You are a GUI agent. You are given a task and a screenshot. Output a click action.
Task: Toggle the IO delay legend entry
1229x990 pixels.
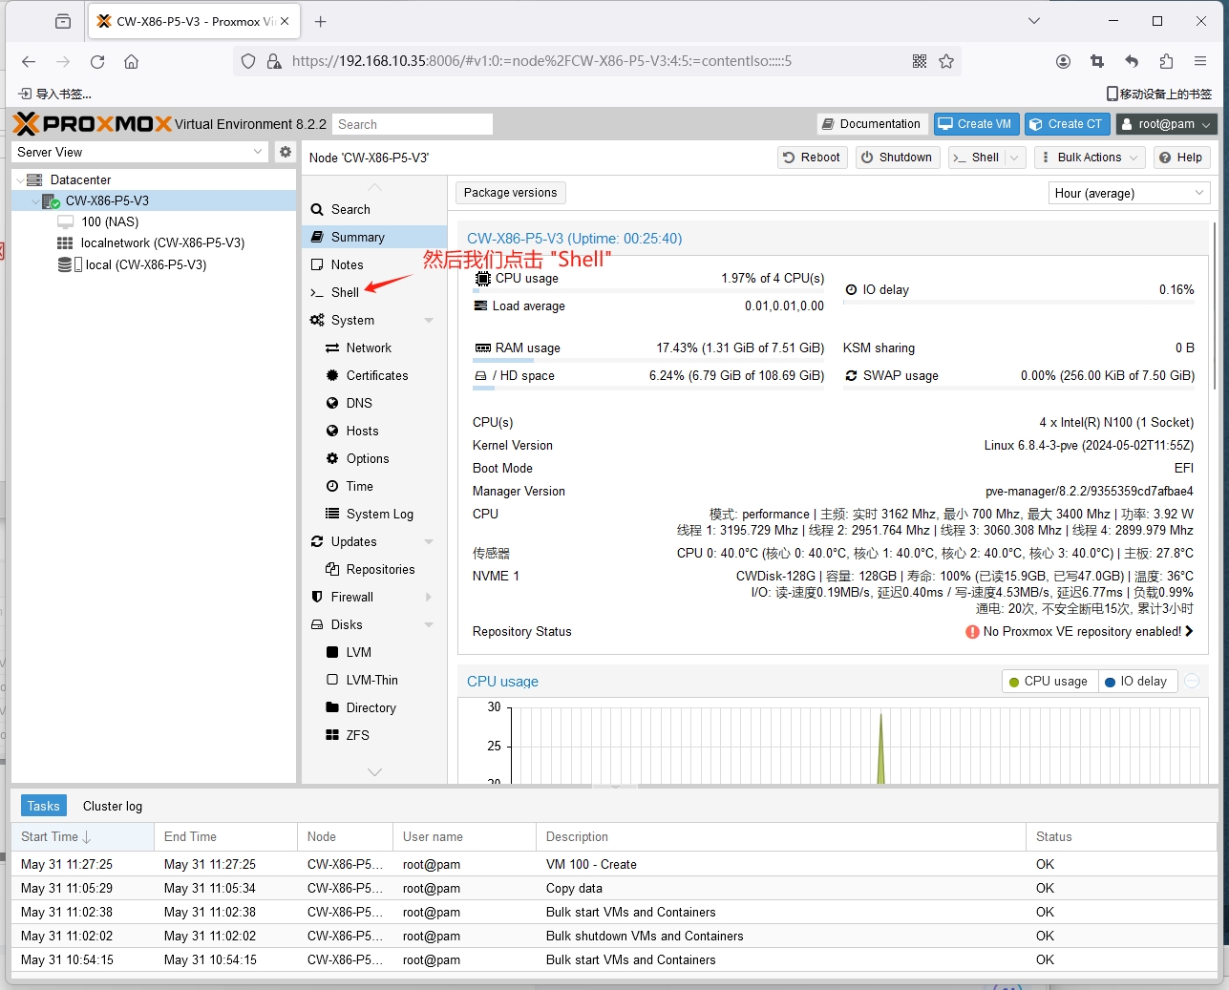[x=1135, y=681]
